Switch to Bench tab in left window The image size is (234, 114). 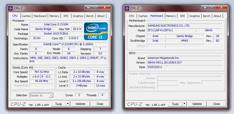click(90, 16)
